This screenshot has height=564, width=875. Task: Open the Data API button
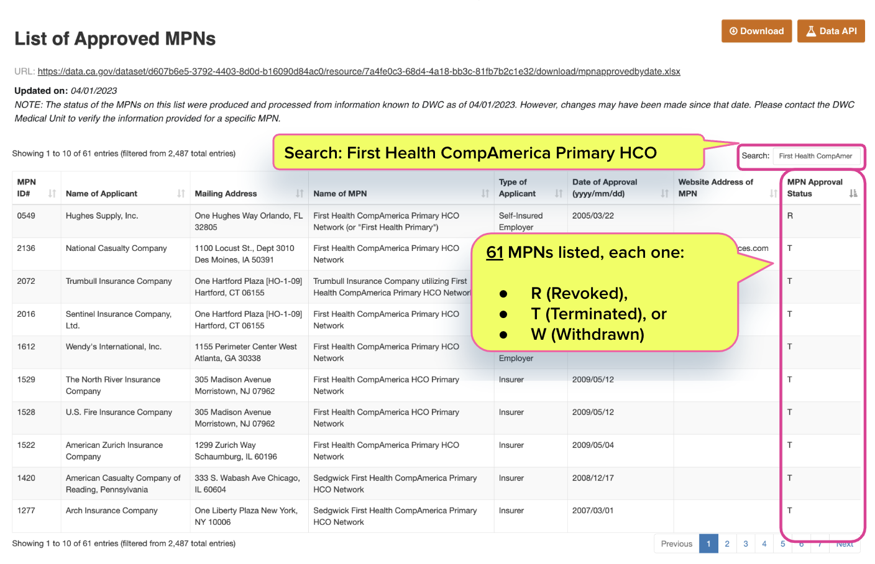pyautogui.click(x=831, y=31)
